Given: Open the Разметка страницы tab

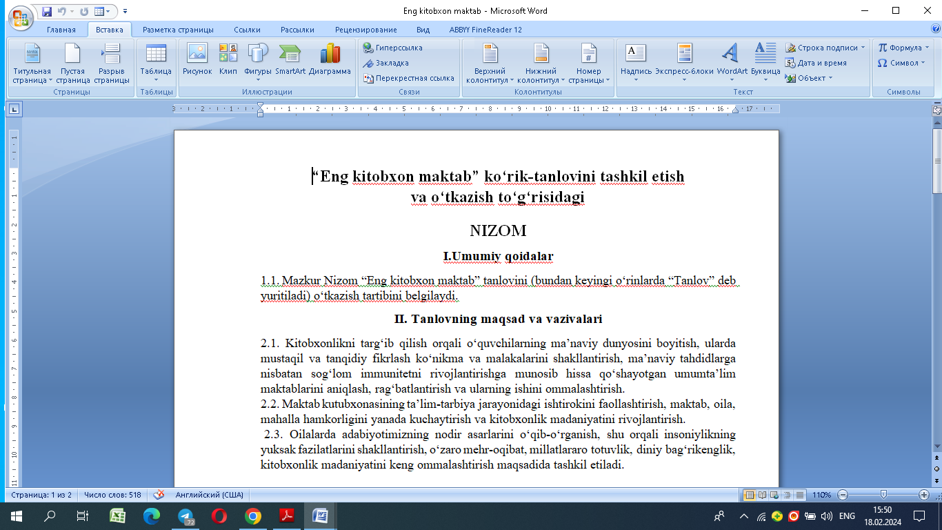Looking at the screenshot, I should 178,30.
